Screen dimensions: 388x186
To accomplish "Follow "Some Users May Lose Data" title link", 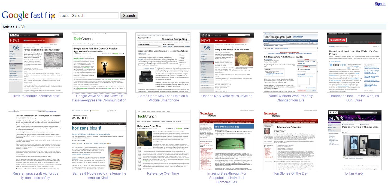I will (x=163, y=98).
